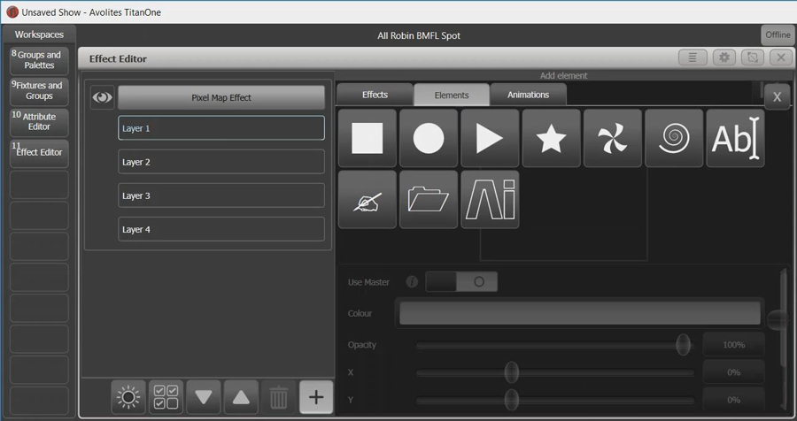797x421 pixels.
Task: Add the spiral element
Action: pyautogui.click(x=674, y=138)
